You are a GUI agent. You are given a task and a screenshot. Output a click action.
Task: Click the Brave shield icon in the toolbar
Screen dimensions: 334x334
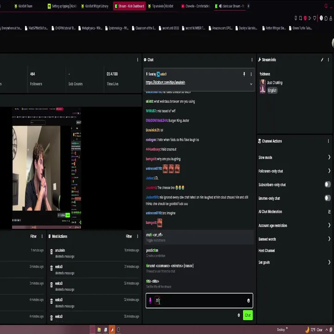coord(305,18)
